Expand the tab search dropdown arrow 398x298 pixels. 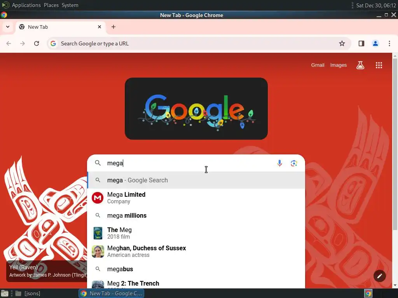pyautogui.click(x=8, y=27)
